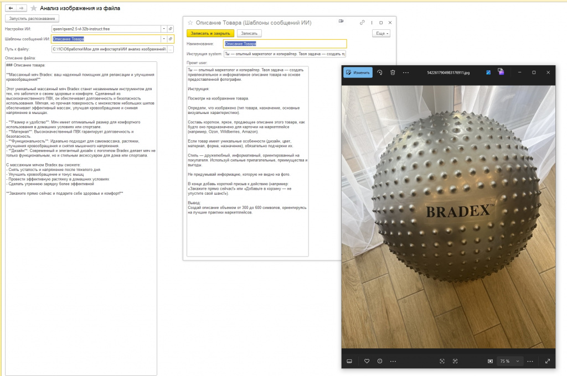Screen dimensions: 567x376
Task: Go back with the left navigation arrow
Action: (x=11, y=8)
